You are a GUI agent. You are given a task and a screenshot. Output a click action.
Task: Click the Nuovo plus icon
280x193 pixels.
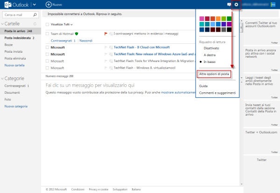49,5
